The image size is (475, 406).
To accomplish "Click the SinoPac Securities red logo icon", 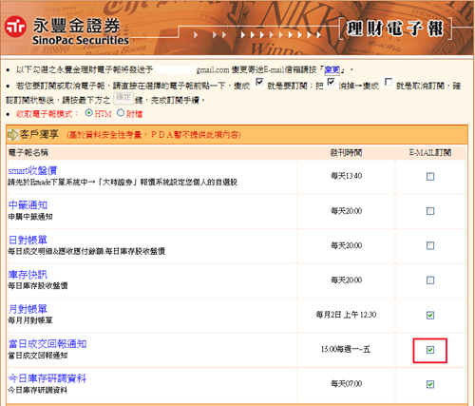I will click(15, 27).
